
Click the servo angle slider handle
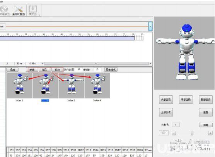point(192,133)
